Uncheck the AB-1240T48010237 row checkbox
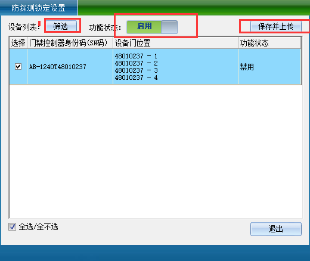This screenshot has height=261, width=310. [x=18, y=66]
